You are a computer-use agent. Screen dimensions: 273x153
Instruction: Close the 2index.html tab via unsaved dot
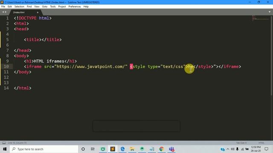pyautogui.click(x=38, y=12)
